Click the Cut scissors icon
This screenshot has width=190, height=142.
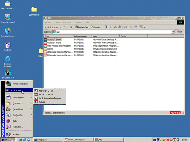(111, 27)
